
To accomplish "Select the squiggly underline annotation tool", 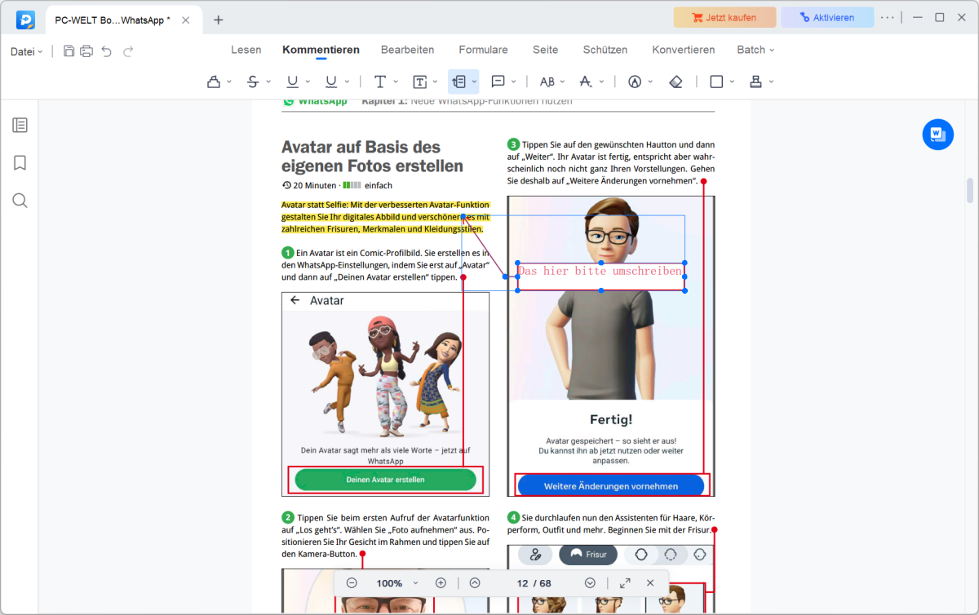I will [x=331, y=82].
